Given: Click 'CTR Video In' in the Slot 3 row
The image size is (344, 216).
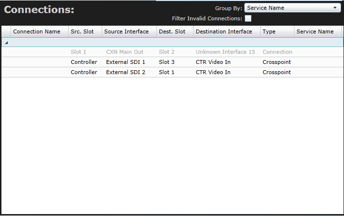Looking at the screenshot, I should (x=213, y=62).
